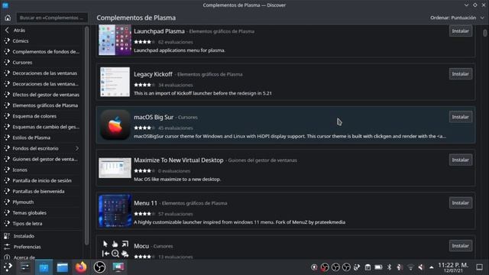Install Menu 11

pos(460,203)
